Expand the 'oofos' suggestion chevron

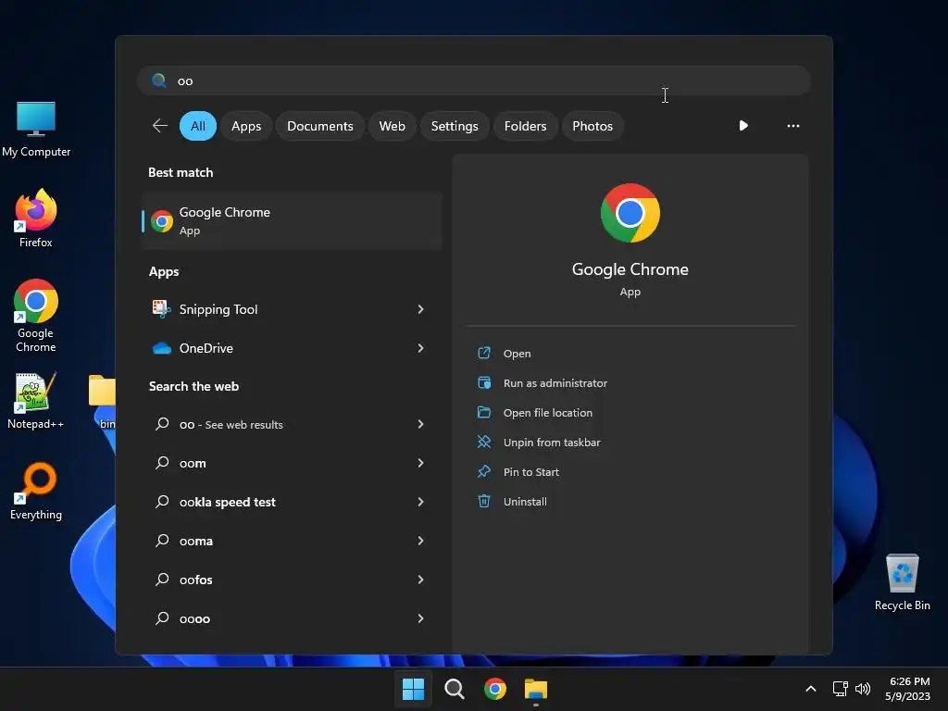[421, 580]
